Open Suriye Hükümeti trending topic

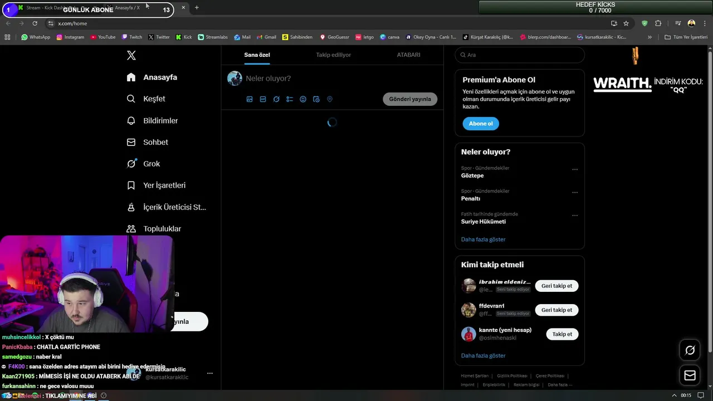[x=484, y=222]
